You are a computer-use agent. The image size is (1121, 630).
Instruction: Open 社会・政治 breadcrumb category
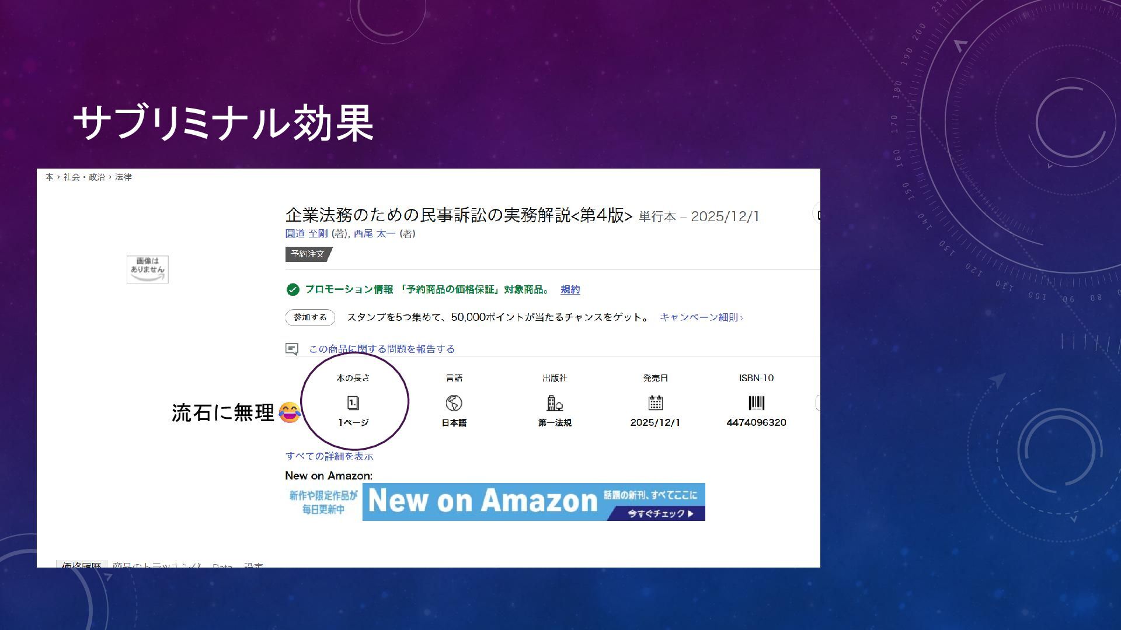[x=84, y=177]
